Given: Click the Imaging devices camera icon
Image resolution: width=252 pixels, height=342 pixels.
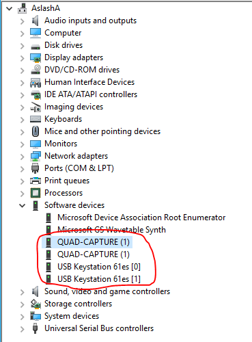Looking at the screenshot, I should (36, 107).
